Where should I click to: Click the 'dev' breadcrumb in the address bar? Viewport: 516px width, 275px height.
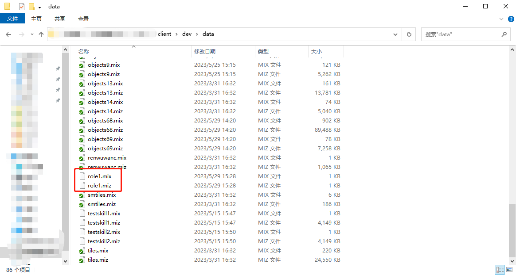tap(187, 34)
